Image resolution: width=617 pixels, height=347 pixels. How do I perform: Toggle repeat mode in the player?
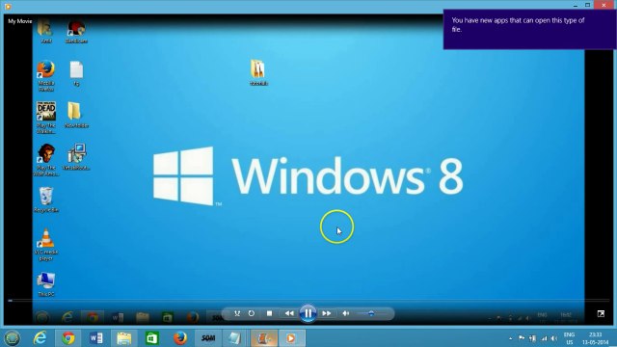click(x=252, y=313)
